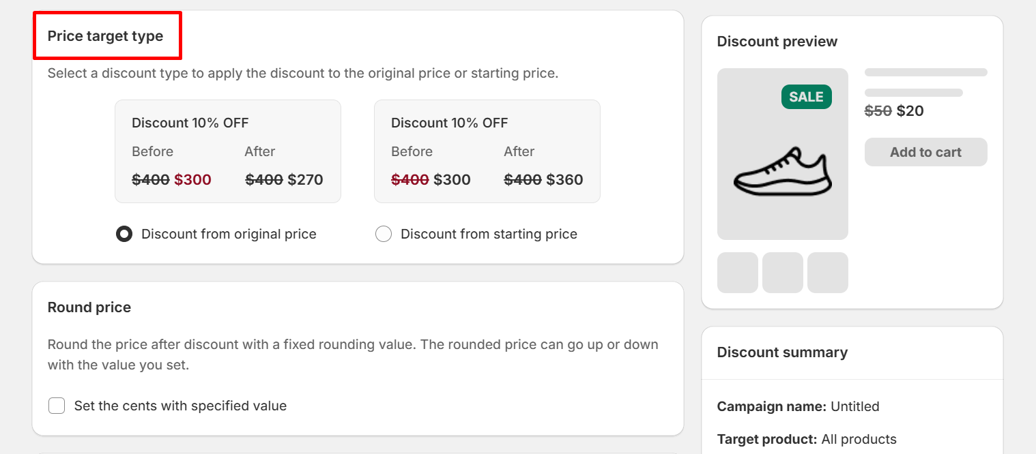Viewport: 1036px width, 454px height.
Task: Click the Add to cart button
Action: pos(925,152)
